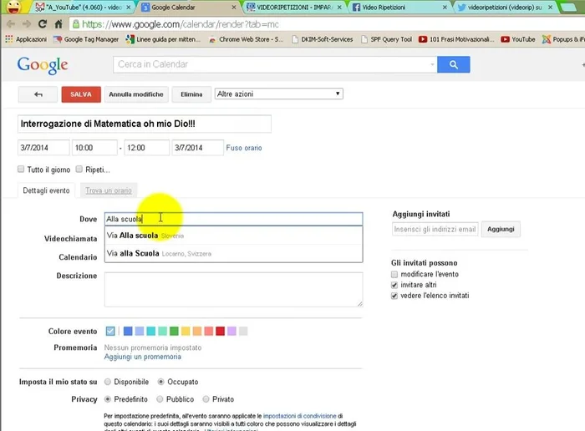Click the 'Aggiungi un promemoria' link

142,357
